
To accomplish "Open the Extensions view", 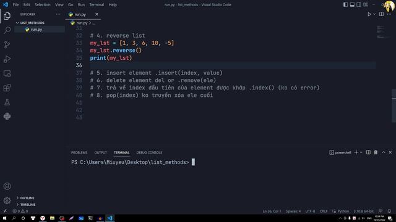I will (7, 88).
